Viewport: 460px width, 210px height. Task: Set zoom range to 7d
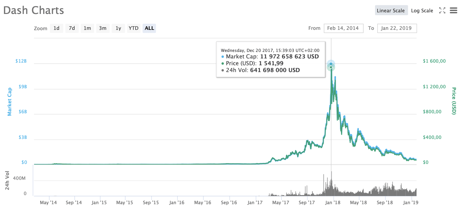pyautogui.click(x=72, y=28)
